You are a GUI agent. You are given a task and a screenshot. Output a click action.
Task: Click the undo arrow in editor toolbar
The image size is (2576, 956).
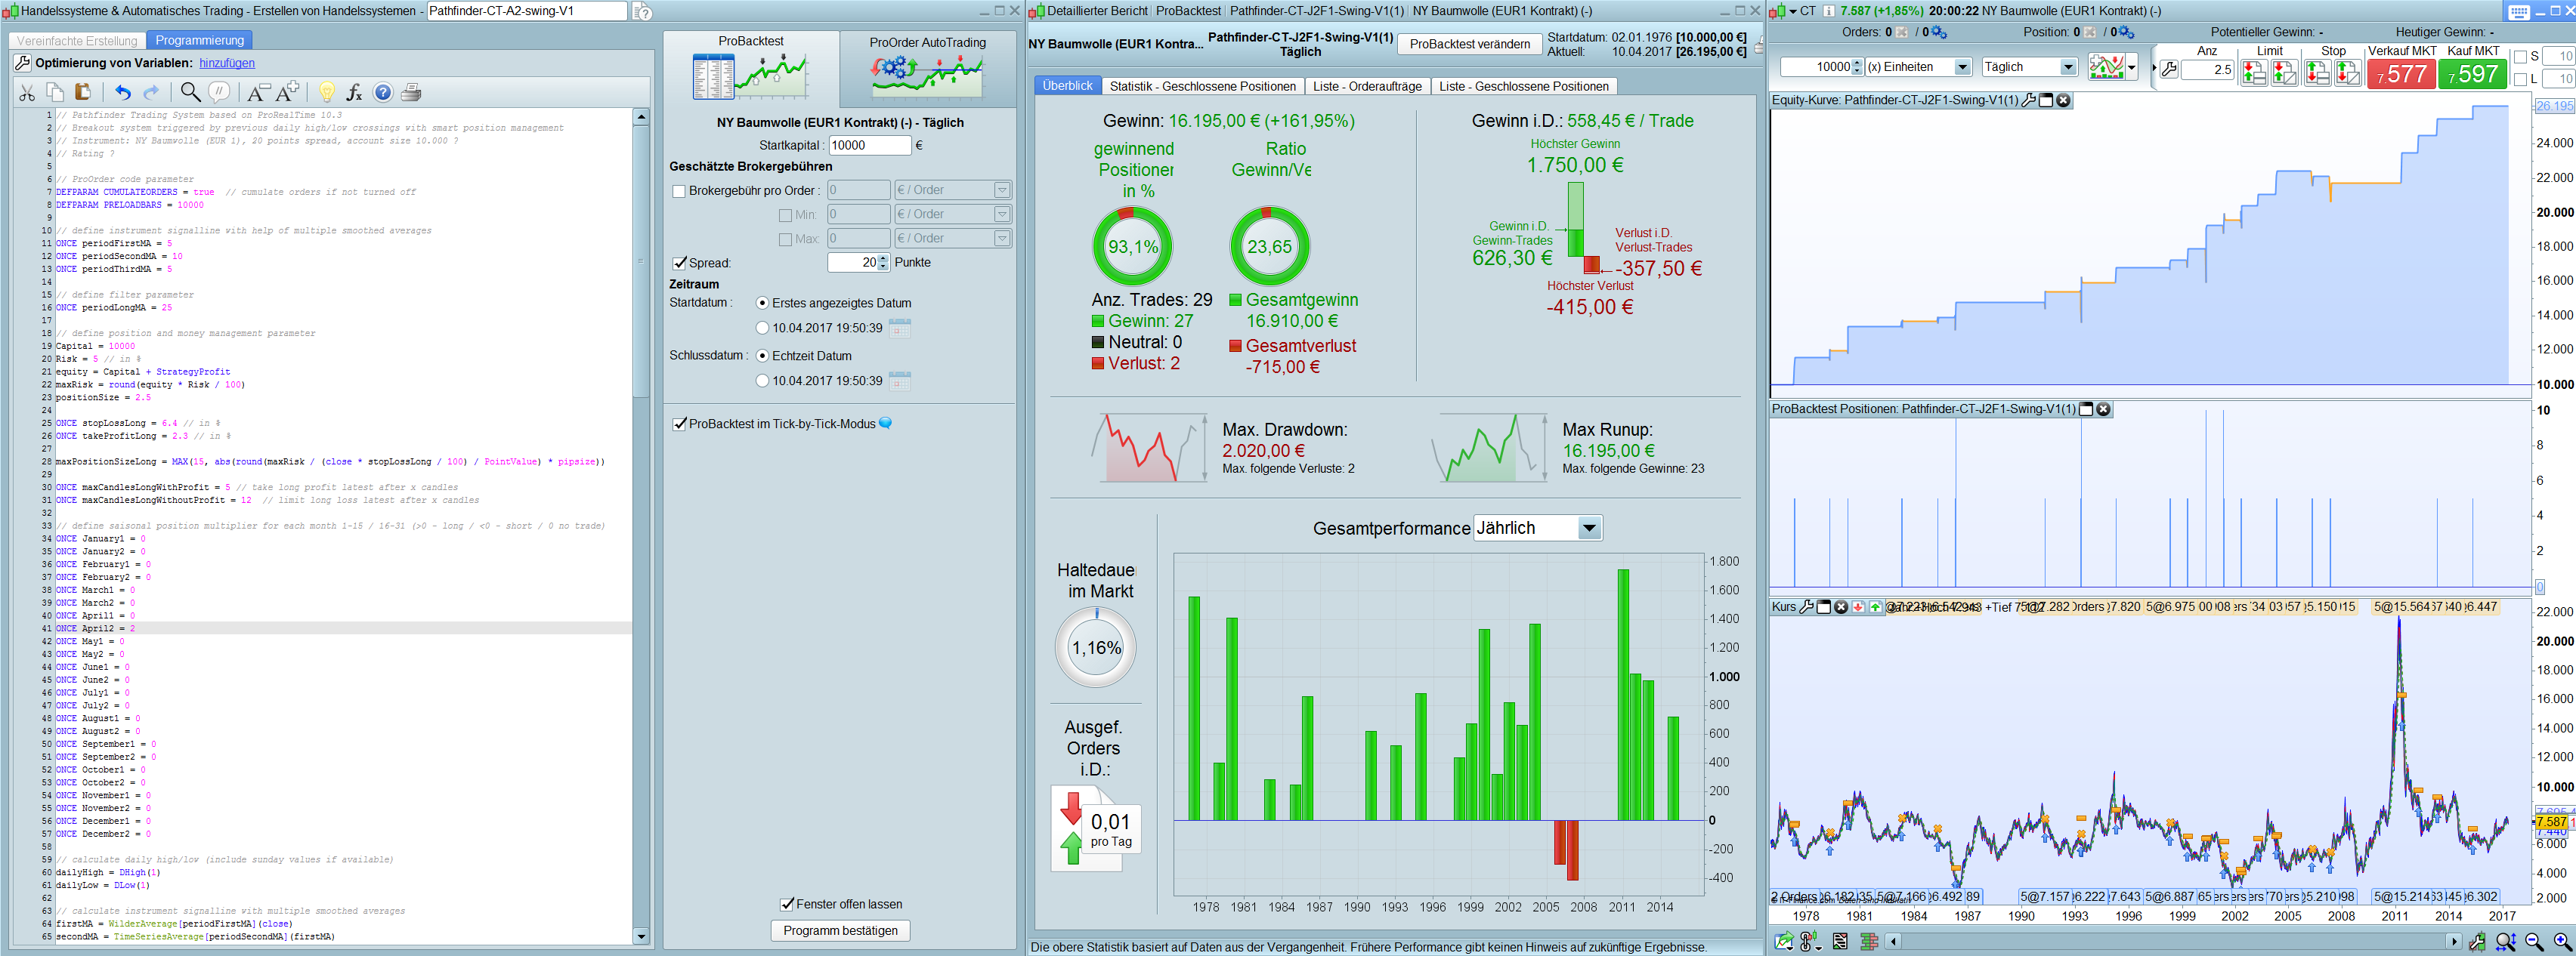pyautogui.click(x=122, y=93)
